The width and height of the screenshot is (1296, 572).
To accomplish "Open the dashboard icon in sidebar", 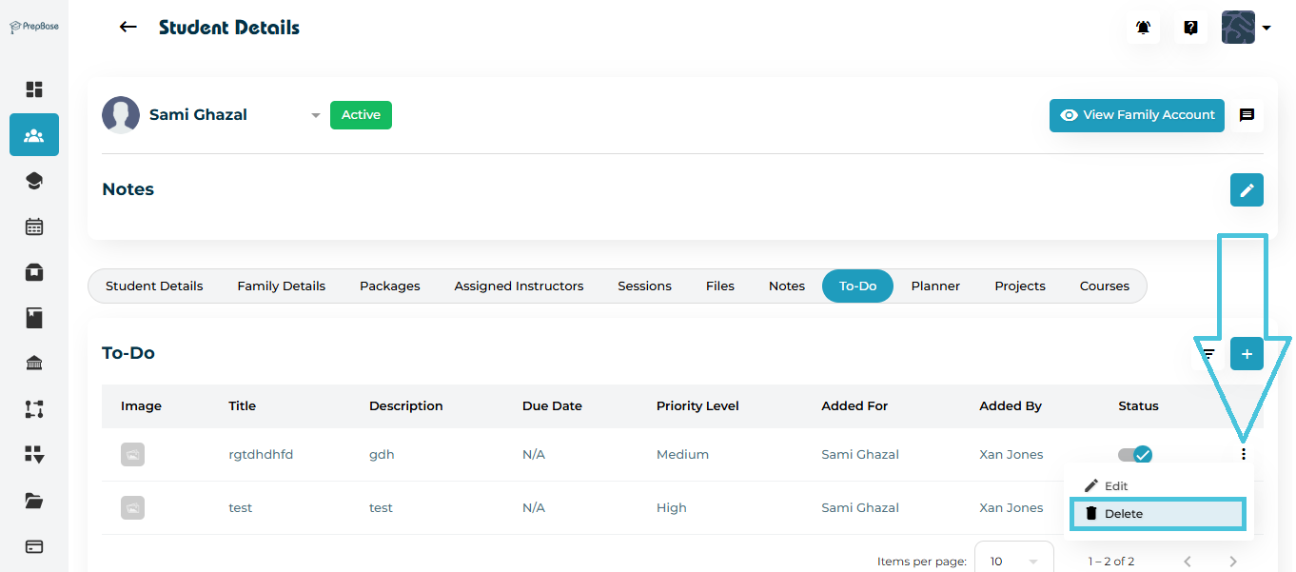I will 34,89.
